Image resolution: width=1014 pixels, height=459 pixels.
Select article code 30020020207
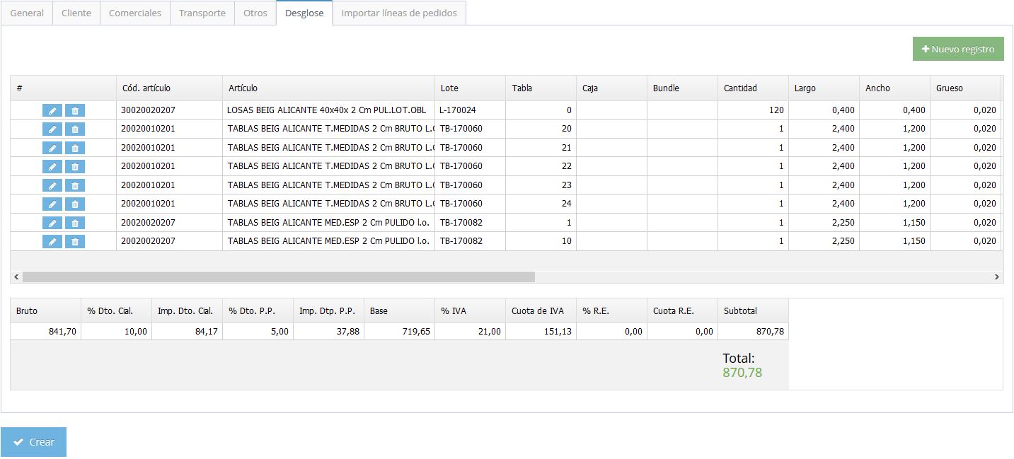click(170, 110)
